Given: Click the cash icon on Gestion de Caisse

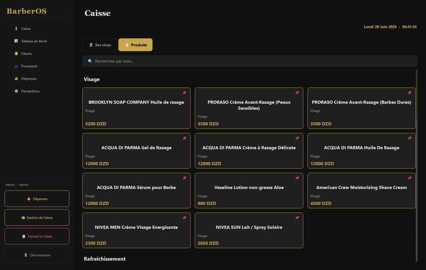Looking at the screenshot, I should tap(23, 218).
